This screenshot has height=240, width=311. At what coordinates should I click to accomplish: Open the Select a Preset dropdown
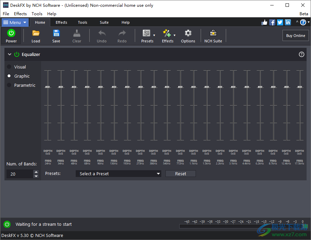point(118,173)
